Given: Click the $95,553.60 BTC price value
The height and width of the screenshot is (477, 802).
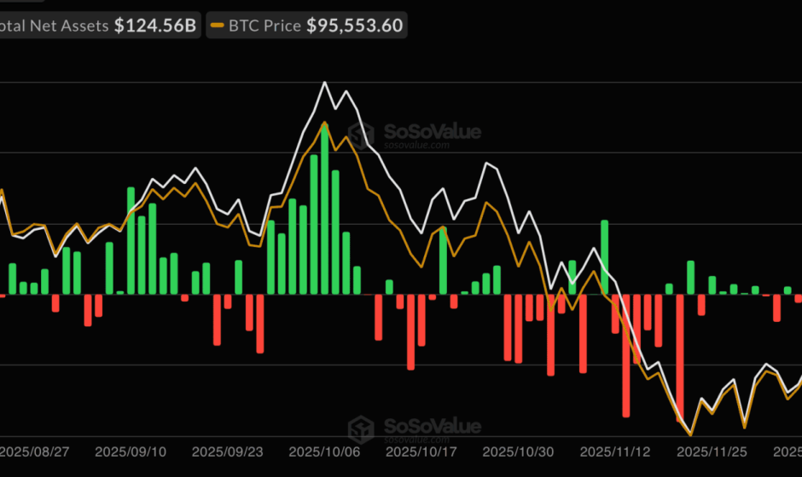Looking at the screenshot, I should click(x=355, y=26).
